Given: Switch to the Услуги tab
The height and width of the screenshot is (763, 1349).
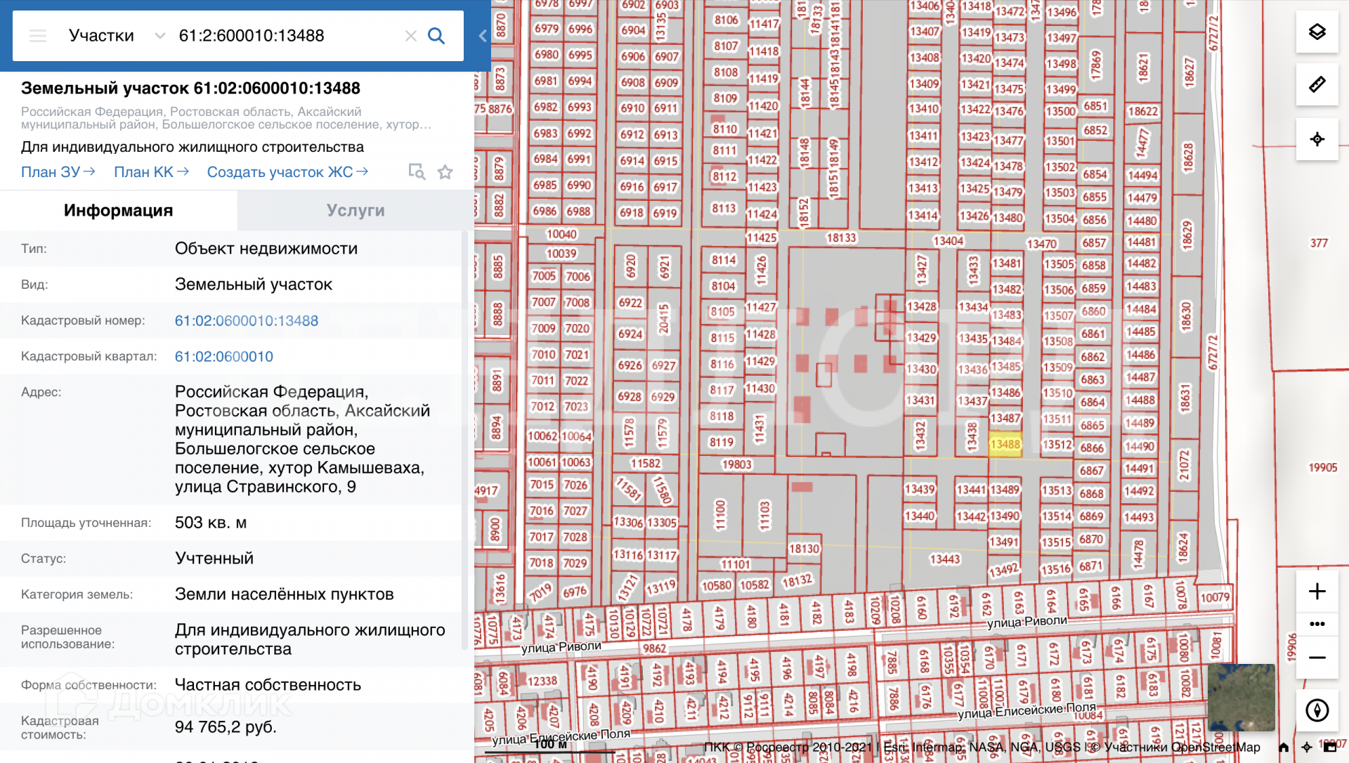Looking at the screenshot, I should click(356, 211).
